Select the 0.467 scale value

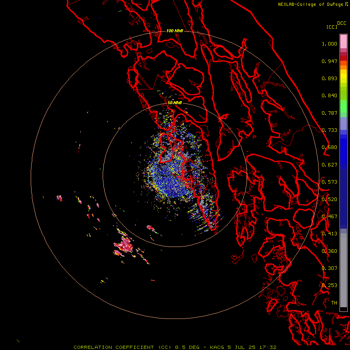tap(329, 217)
